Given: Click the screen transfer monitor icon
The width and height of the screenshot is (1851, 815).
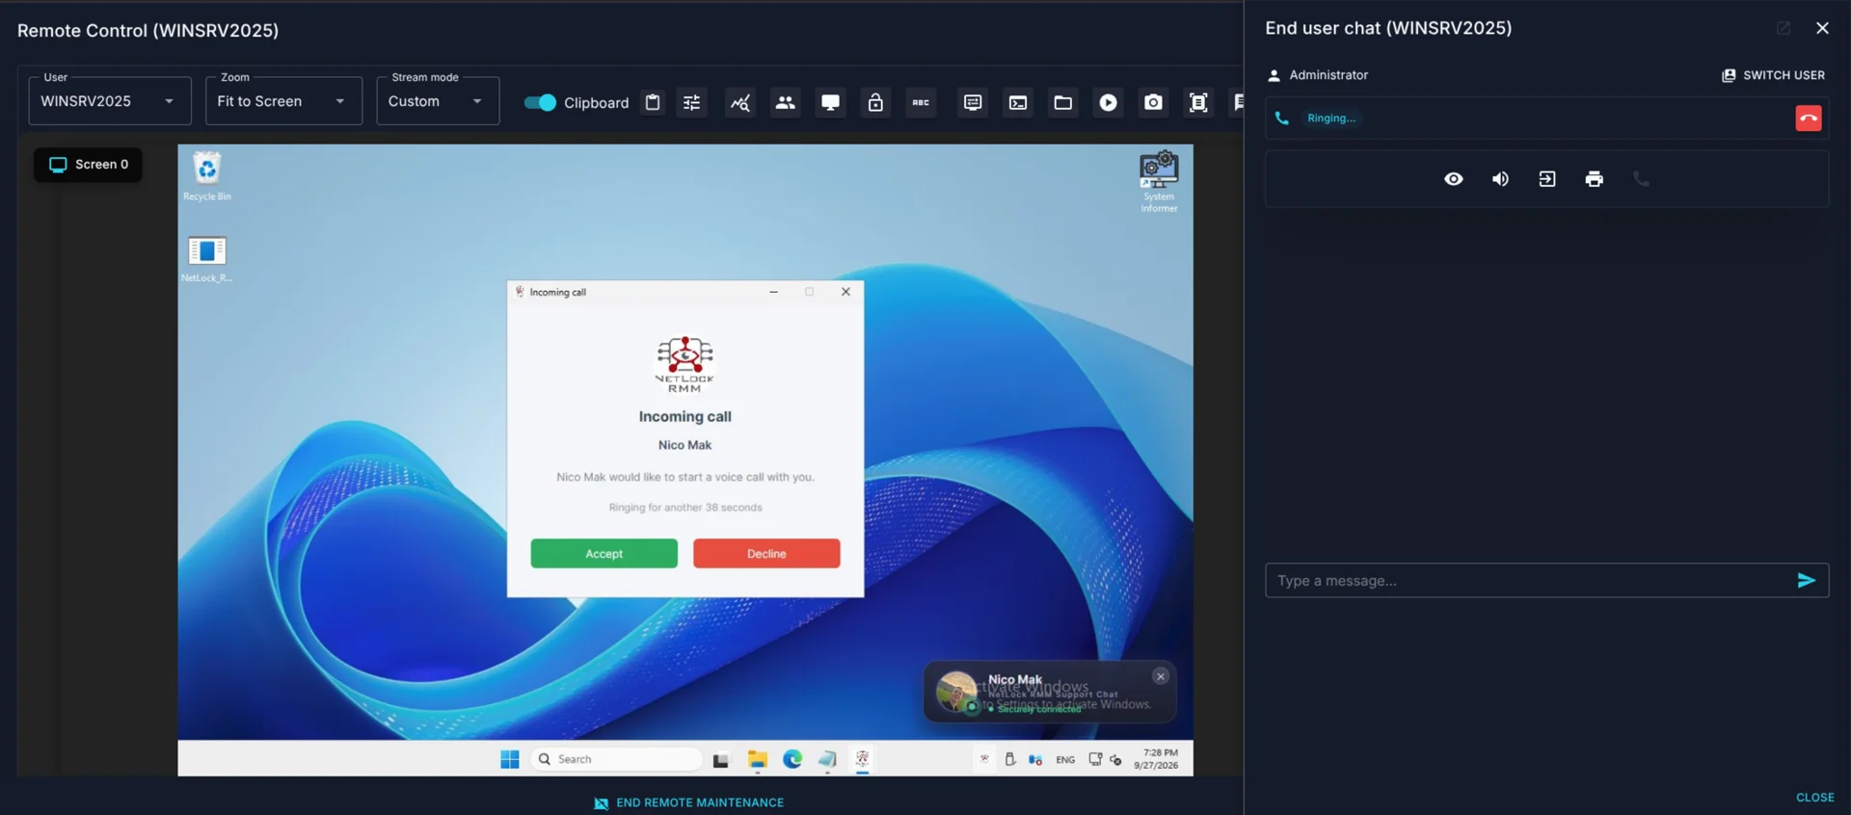Looking at the screenshot, I should coord(973,102).
